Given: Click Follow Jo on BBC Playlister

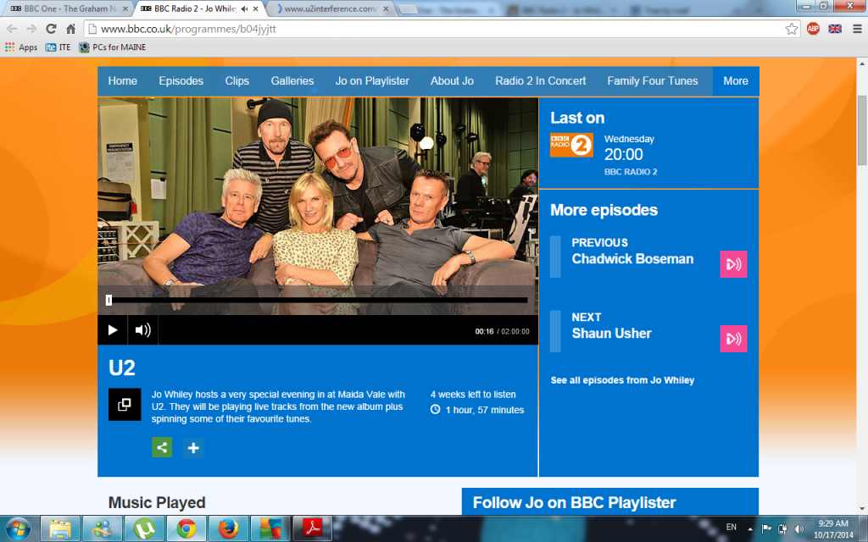Looking at the screenshot, I should 574,502.
